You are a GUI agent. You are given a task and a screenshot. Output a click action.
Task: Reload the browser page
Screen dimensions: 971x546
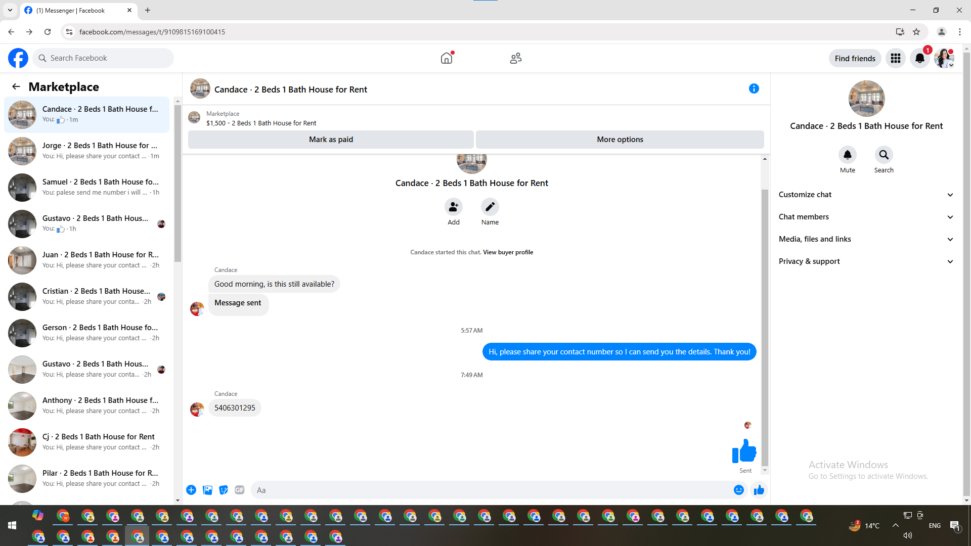(x=48, y=32)
